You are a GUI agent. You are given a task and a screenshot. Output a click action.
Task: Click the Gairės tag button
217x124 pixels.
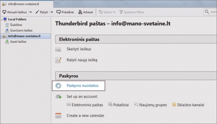pyautogui.click(x=106, y=12)
